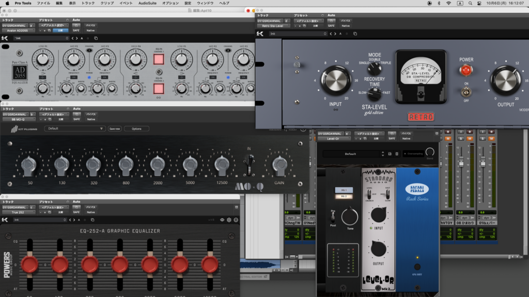The image size is (529, 297).
Task: Click the 50 Hz red slider on EQ-252-A
Action: [x=29, y=265]
